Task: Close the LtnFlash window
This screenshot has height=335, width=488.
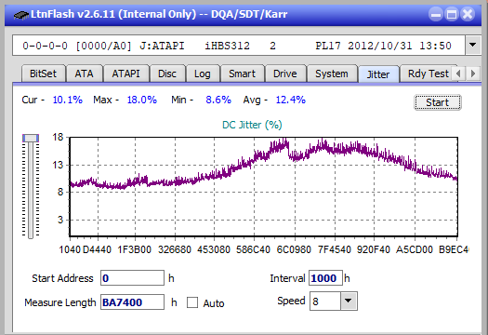Action: pyautogui.click(x=468, y=14)
